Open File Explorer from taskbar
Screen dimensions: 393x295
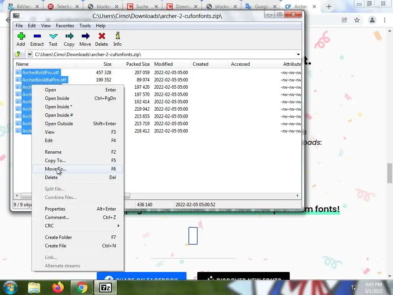click(34, 287)
